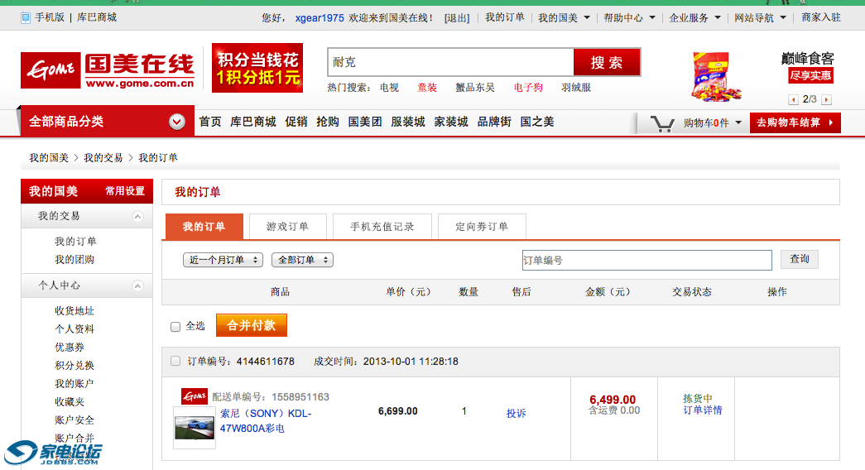Switch to the 手机充值记录 tab
Viewport: 865px width, 470px height.
pos(382,227)
